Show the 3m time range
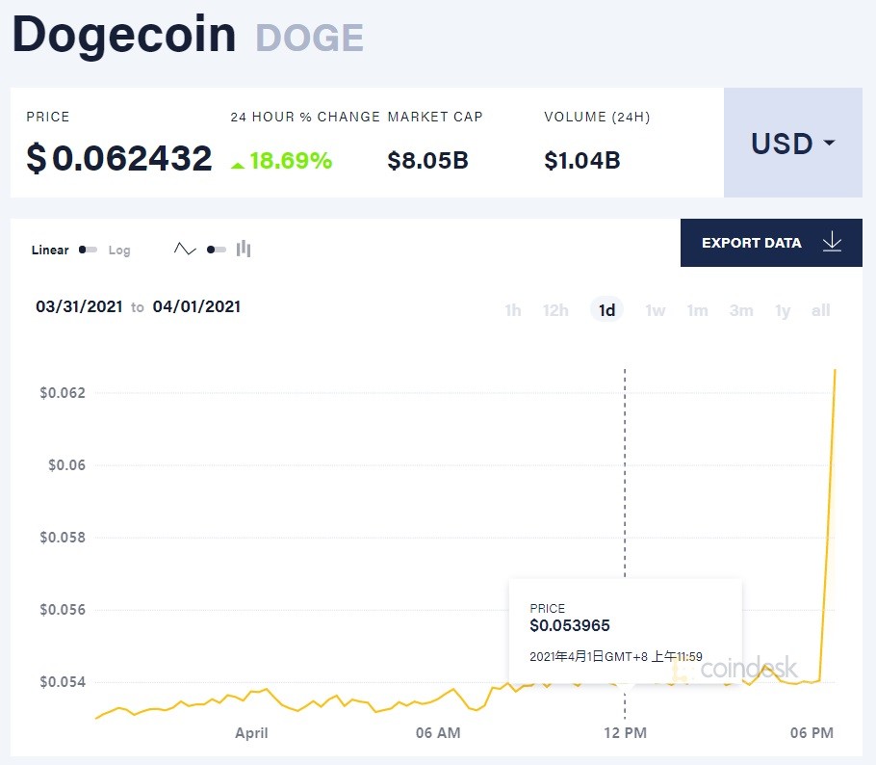This screenshot has height=765, width=876. point(741,310)
